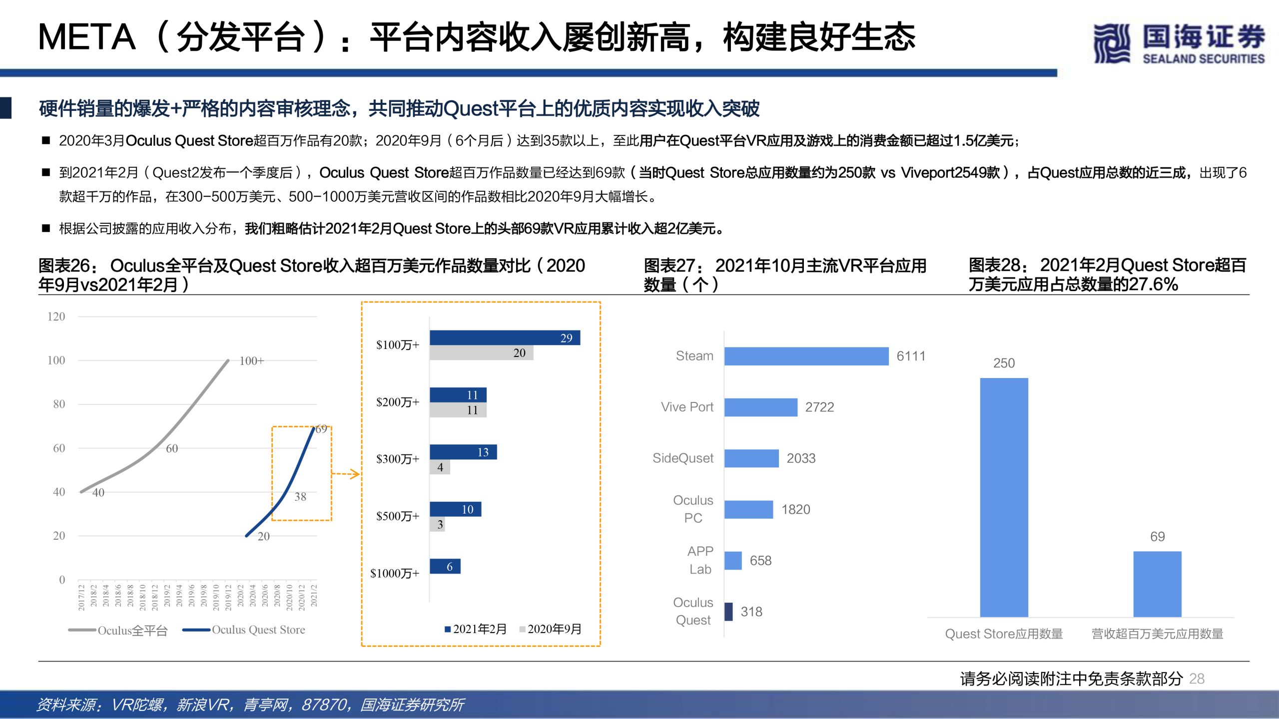Click the blue subtitle about Quest平台 revenue breakthrough

pos(399,108)
